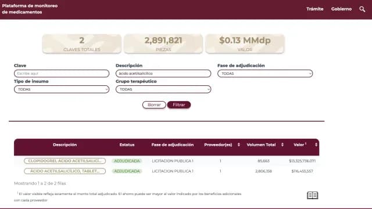This screenshot has width=372, height=209.
Task: Click the Estatus column header
Action: point(127,145)
